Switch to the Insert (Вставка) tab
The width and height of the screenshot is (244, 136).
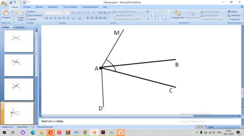27,7
